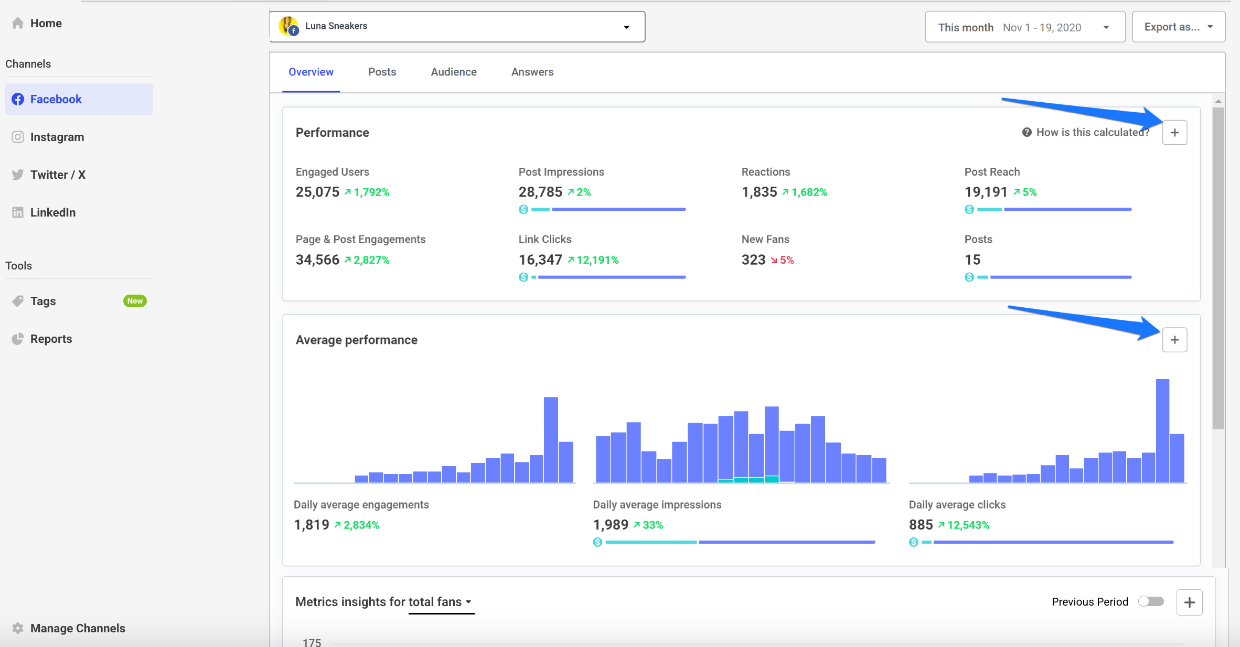Open the Audience tab
This screenshot has width=1240, height=647.
(x=453, y=72)
